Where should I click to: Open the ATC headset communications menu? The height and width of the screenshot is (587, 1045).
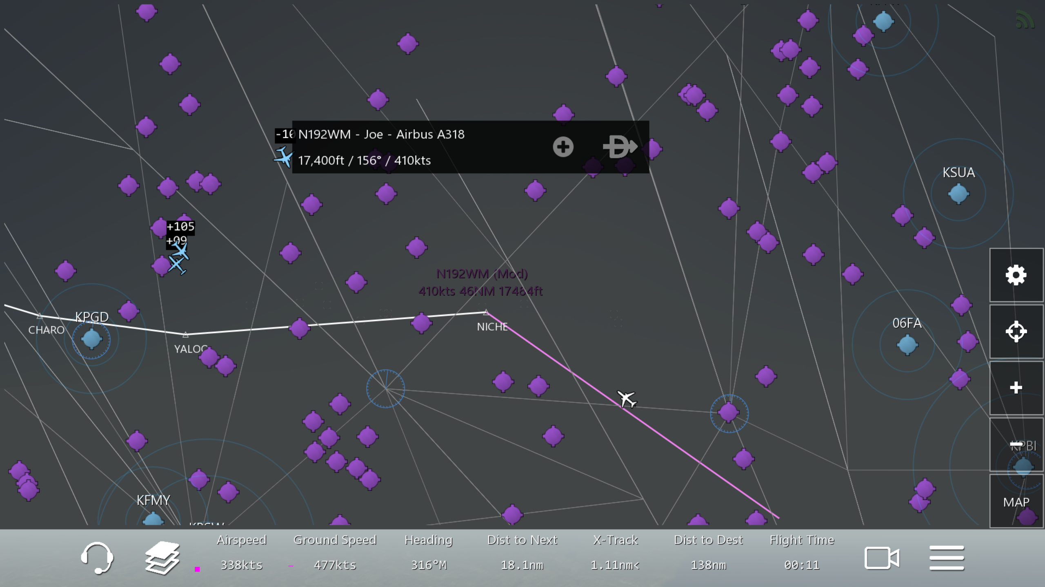[x=97, y=558]
